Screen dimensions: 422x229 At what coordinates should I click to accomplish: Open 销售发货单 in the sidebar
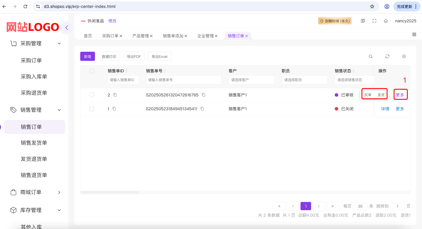[34, 143]
